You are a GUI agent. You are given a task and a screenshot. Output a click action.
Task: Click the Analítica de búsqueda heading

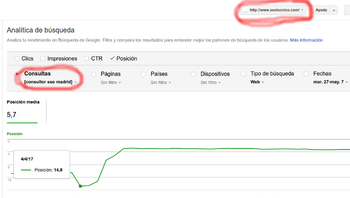[40, 30]
